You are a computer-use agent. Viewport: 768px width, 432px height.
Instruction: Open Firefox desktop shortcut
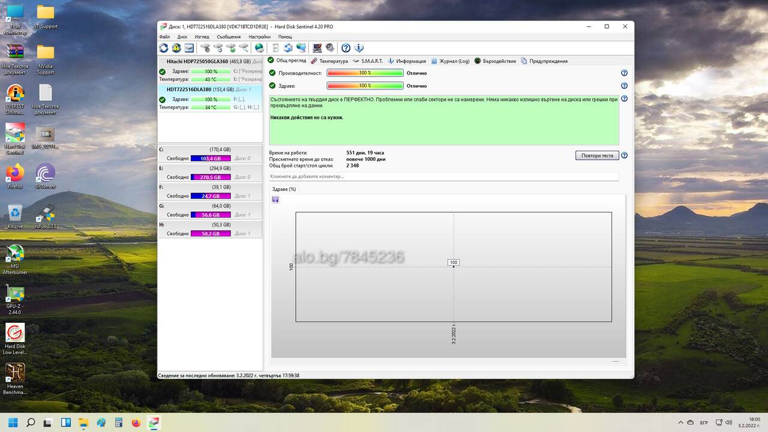coord(15,176)
